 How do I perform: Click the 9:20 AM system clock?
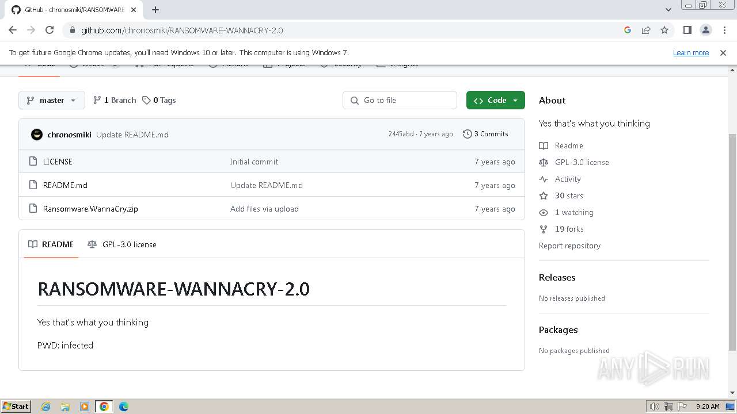point(708,407)
